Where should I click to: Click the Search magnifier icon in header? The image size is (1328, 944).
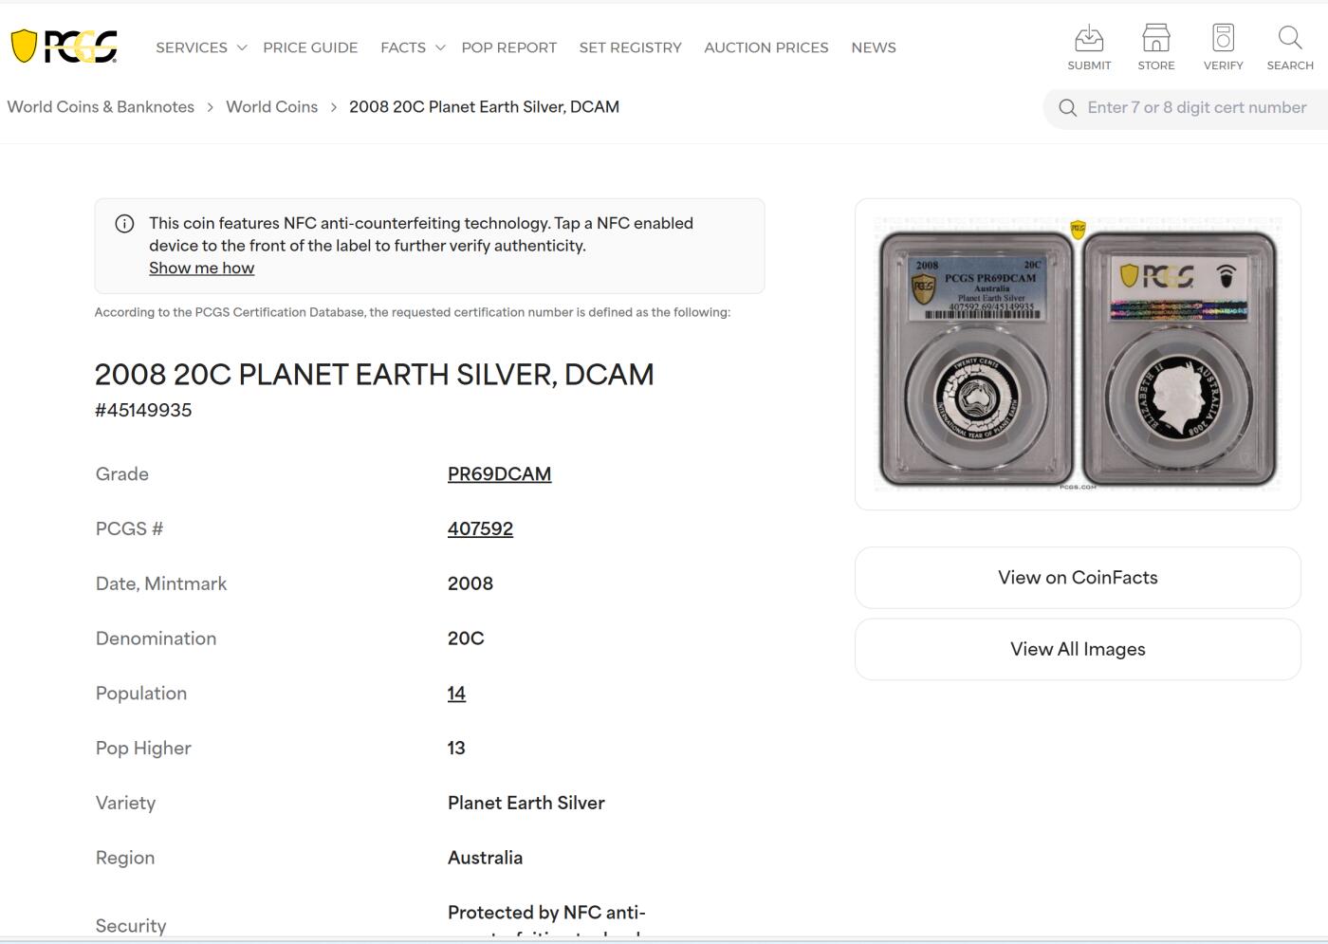click(1289, 39)
